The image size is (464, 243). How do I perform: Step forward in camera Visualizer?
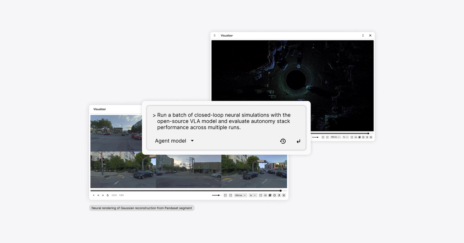coord(103,195)
